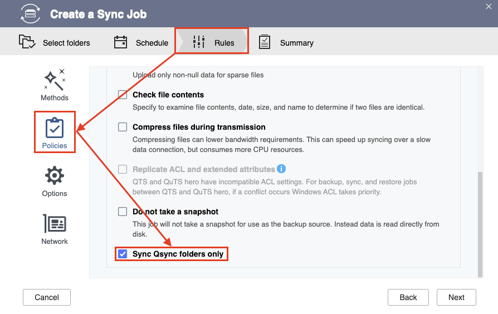Click the Next button

(x=456, y=297)
